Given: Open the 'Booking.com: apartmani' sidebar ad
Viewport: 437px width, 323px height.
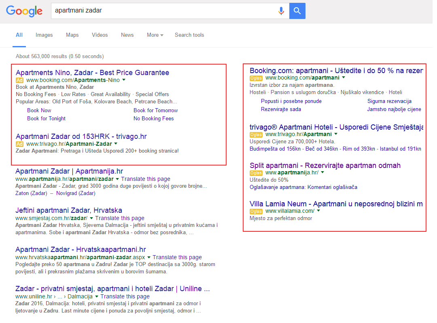Looking at the screenshot, I should pyautogui.click(x=336, y=71).
